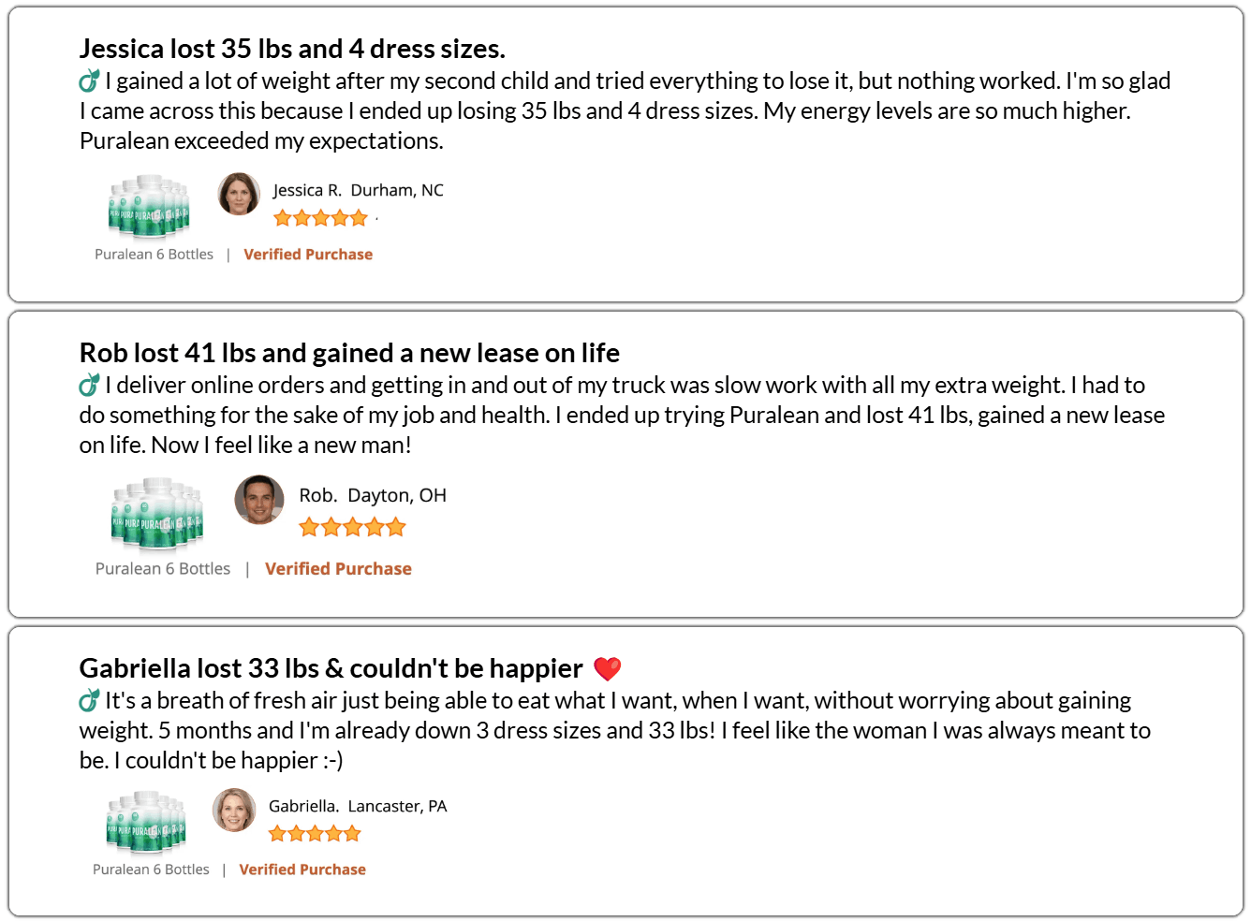The width and height of the screenshot is (1251, 921).
Task: Click Verified Purchase under Jessica's review
Action: [308, 255]
